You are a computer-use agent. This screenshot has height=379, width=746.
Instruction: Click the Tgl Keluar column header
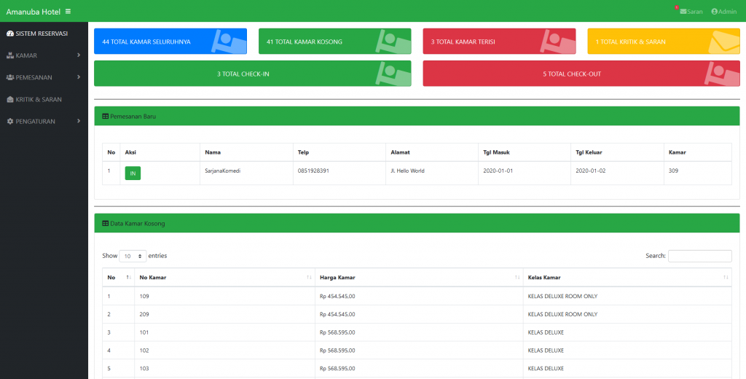click(617, 152)
